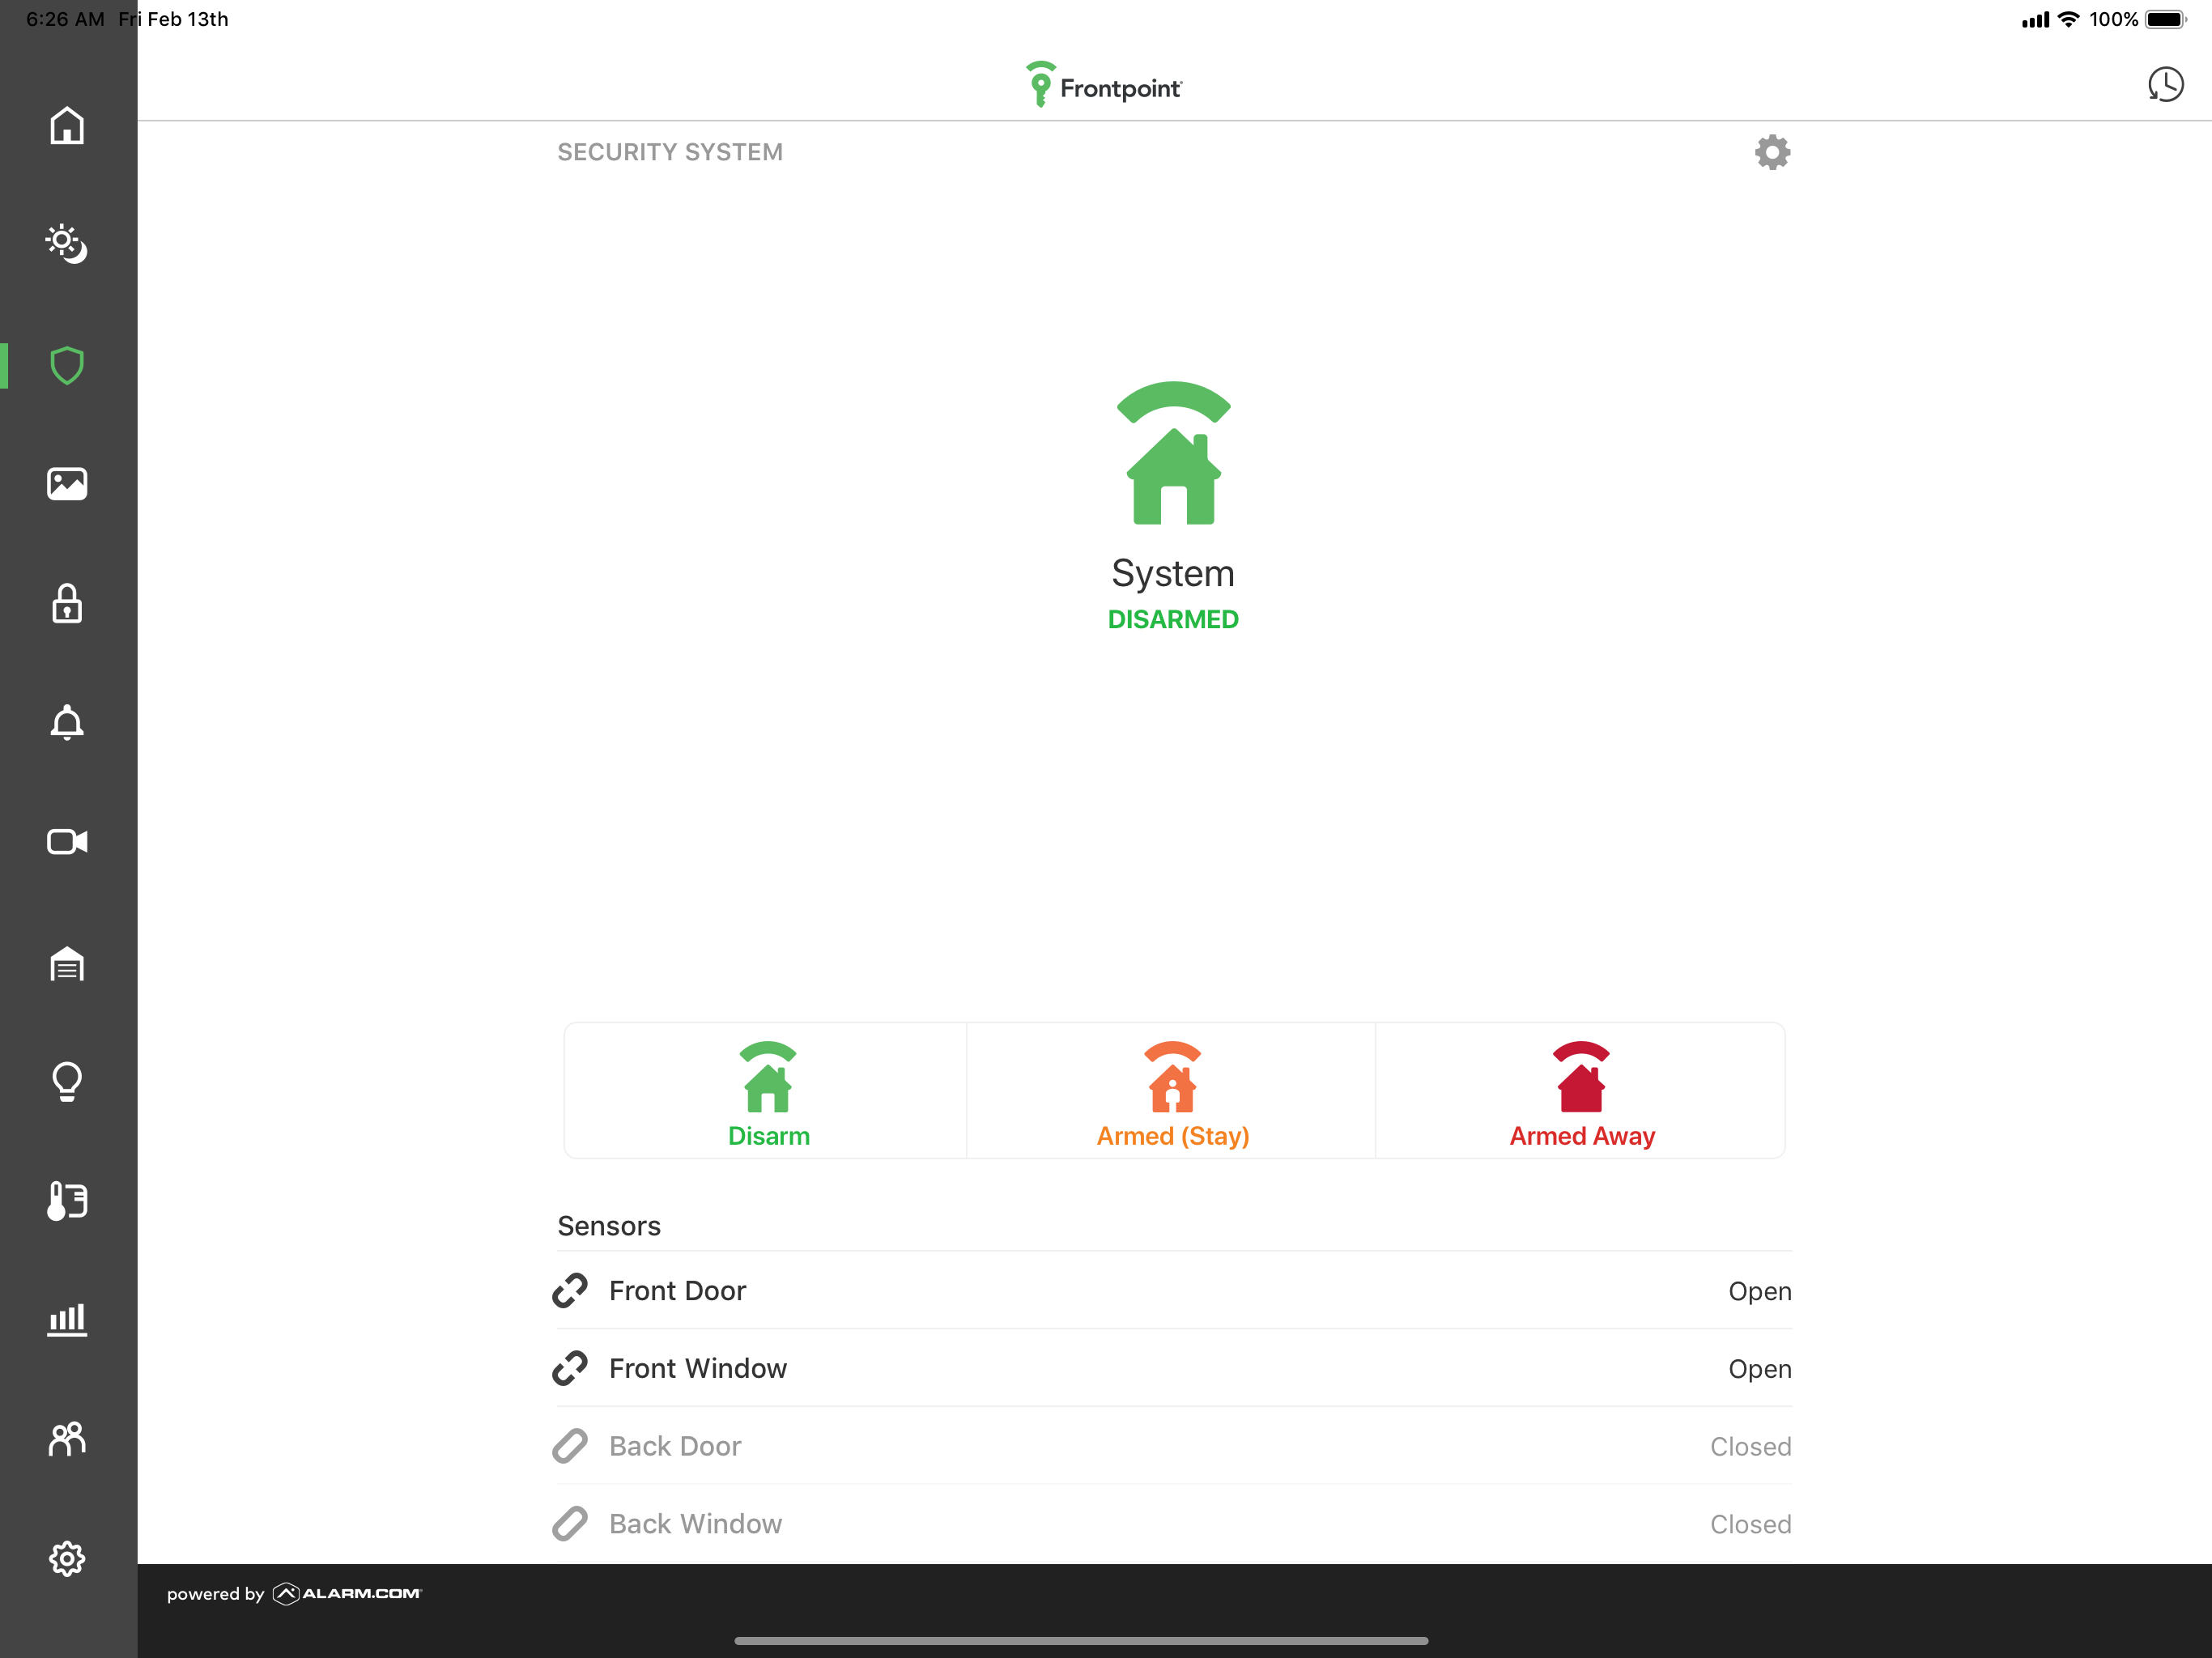Open the Images gallery sidebar icon
Image resolution: width=2212 pixels, height=1658 pixels.
point(67,484)
